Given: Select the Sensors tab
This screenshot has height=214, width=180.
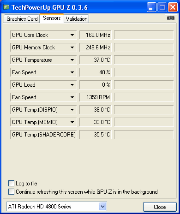Looking at the screenshot, I should pyautogui.click(x=52, y=18).
